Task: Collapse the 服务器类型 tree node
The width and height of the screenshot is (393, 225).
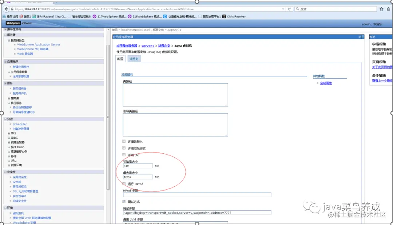Action: tap(9, 40)
